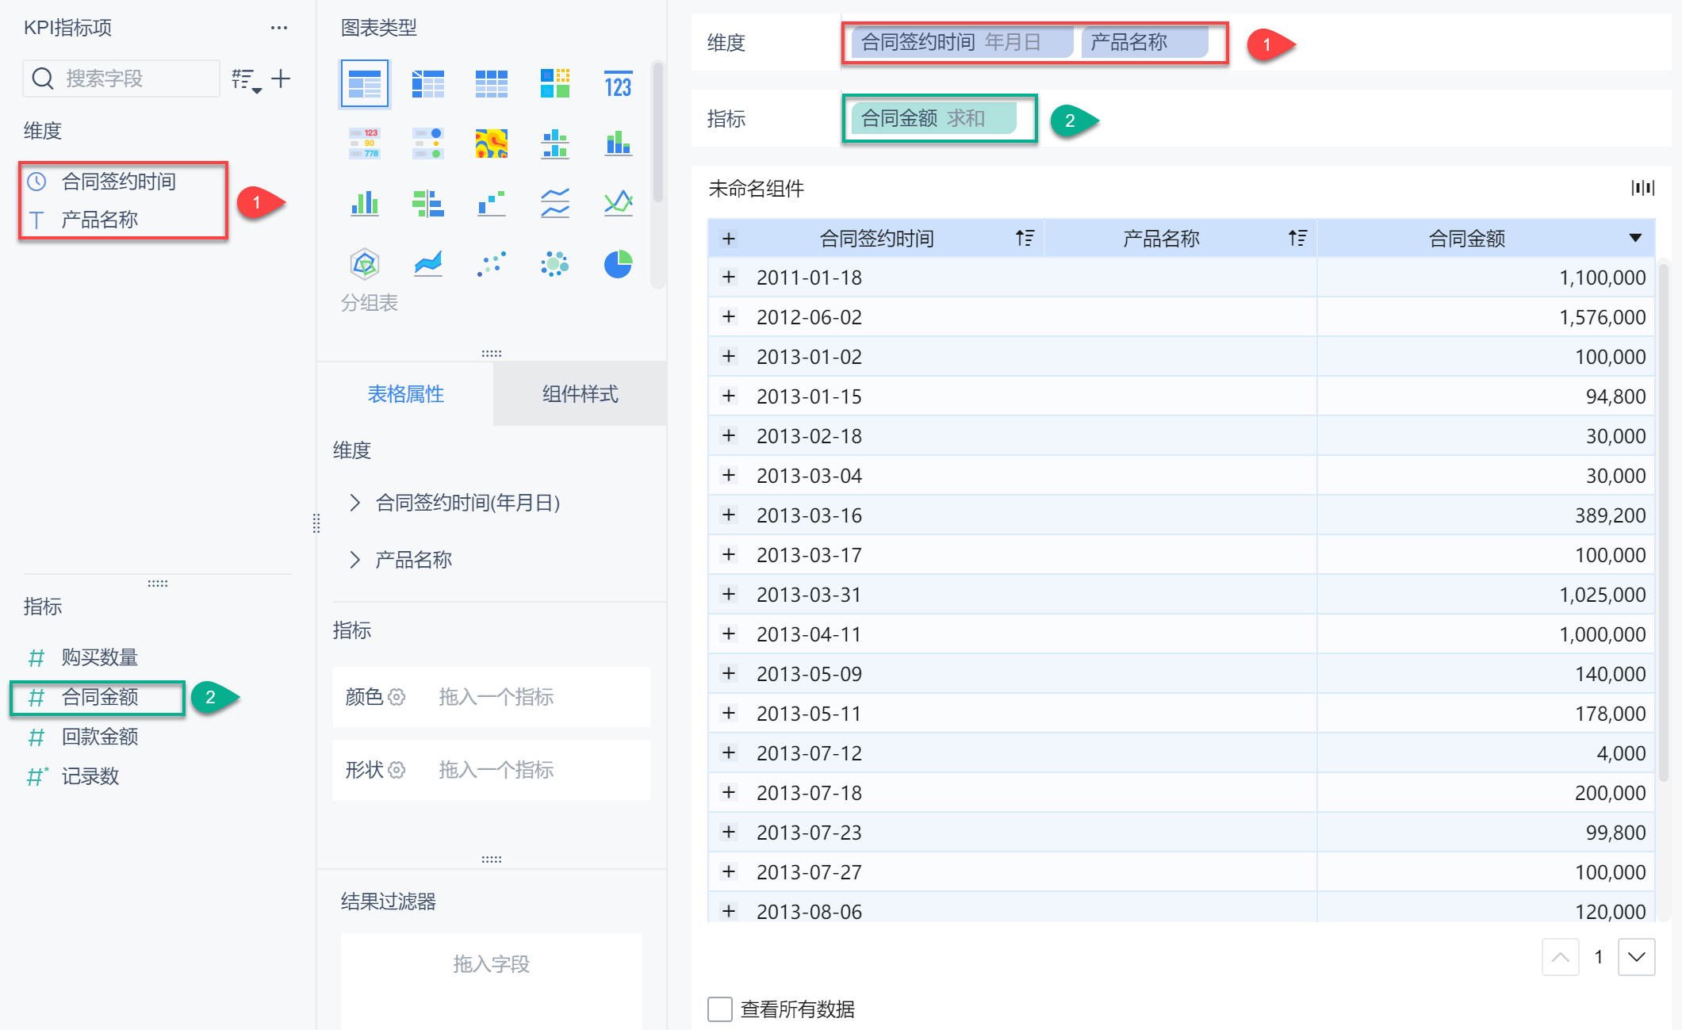Image resolution: width=1682 pixels, height=1030 pixels.
Task: Open the 形状 settings gear
Action: (x=397, y=770)
